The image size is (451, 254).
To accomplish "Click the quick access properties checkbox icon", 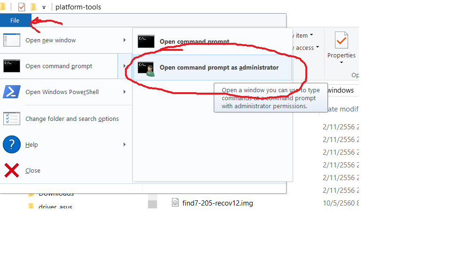I will tap(22, 7).
